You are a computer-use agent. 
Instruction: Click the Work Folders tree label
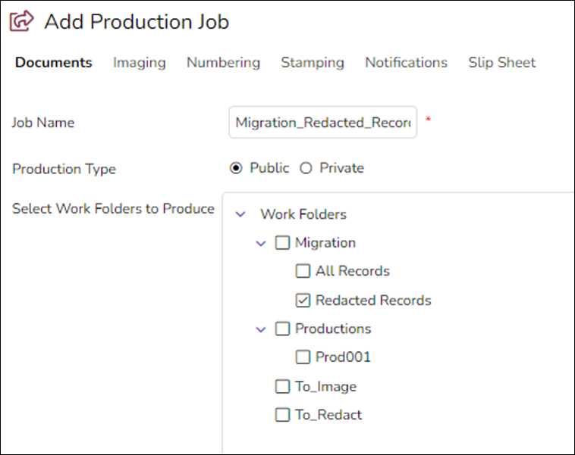(303, 214)
